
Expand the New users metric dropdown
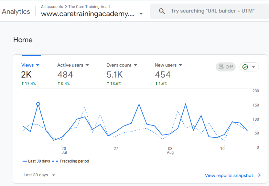tap(181, 65)
